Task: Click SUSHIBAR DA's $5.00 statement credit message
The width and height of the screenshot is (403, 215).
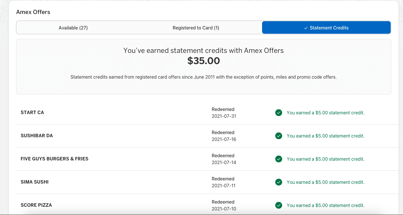Action: pyautogui.click(x=326, y=136)
